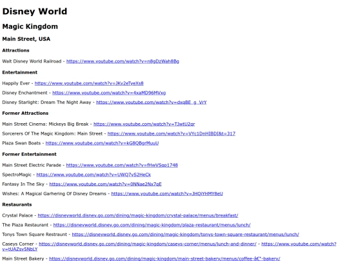Click the 'Main Street Bakery' label text
Image resolution: width=348 pixels, height=261 pixels.
23,259
